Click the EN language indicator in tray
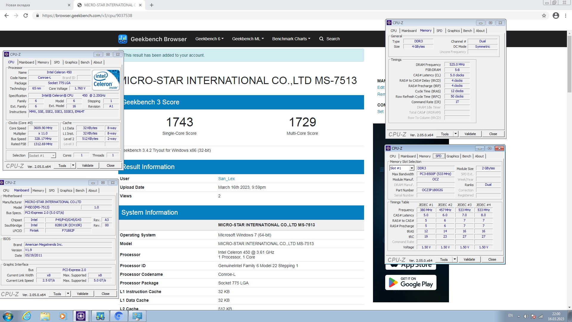The height and width of the screenshot is (322, 572). (x=510, y=315)
